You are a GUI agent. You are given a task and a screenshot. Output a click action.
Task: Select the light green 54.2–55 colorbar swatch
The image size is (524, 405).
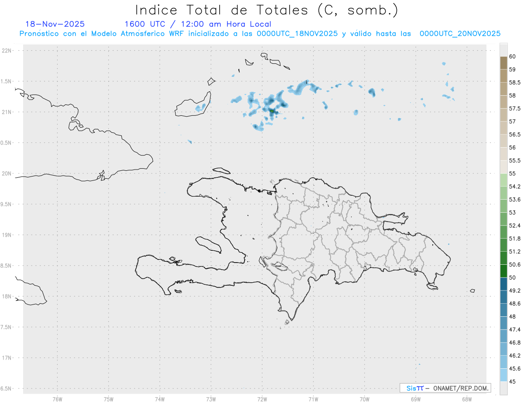[503, 180]
